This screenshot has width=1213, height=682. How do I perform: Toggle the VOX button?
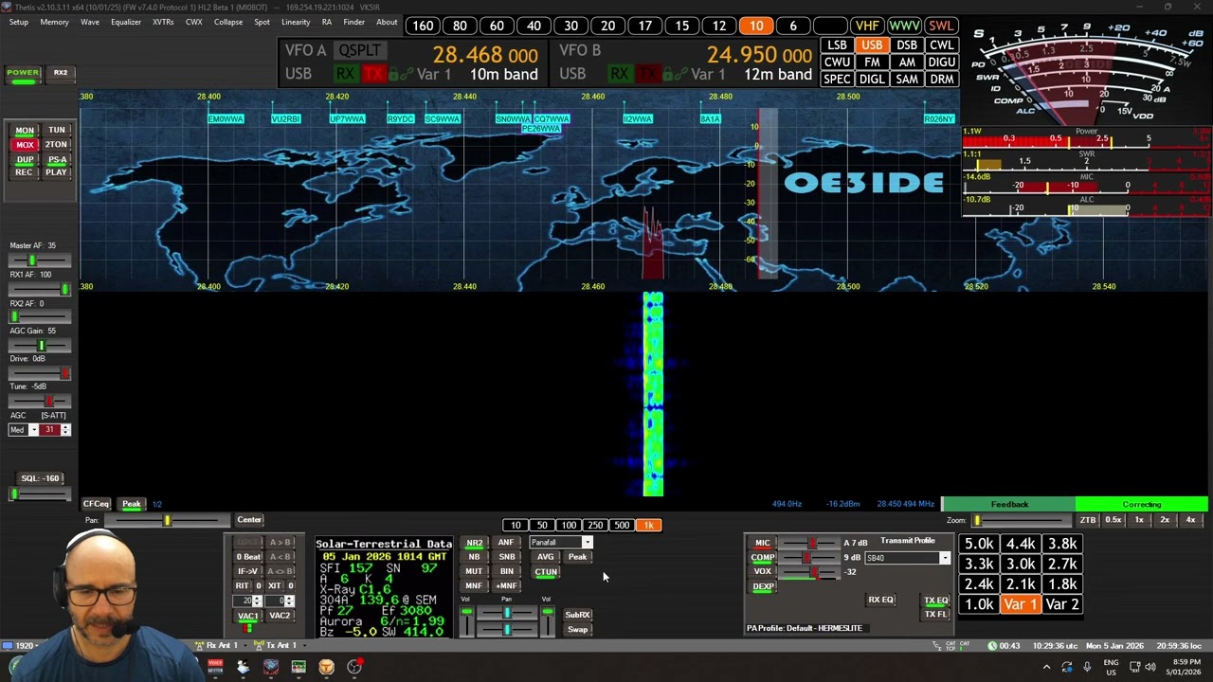coord(763,572)
